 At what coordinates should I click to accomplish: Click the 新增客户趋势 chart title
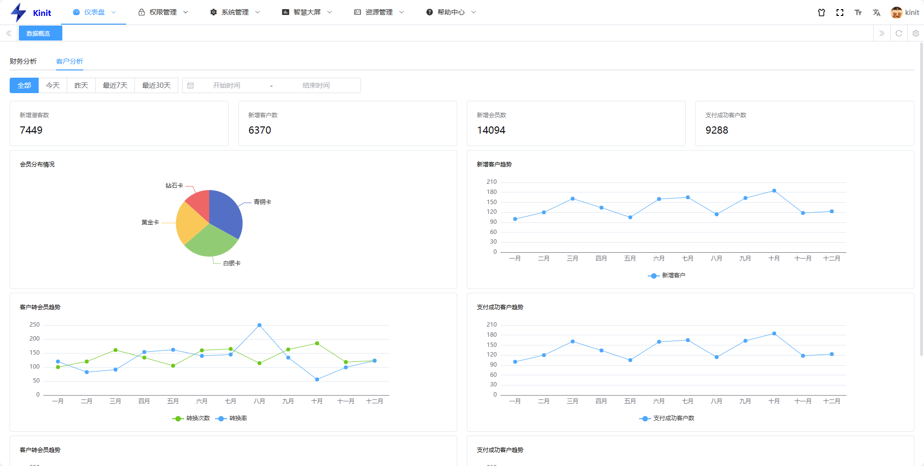pos(494,164)
